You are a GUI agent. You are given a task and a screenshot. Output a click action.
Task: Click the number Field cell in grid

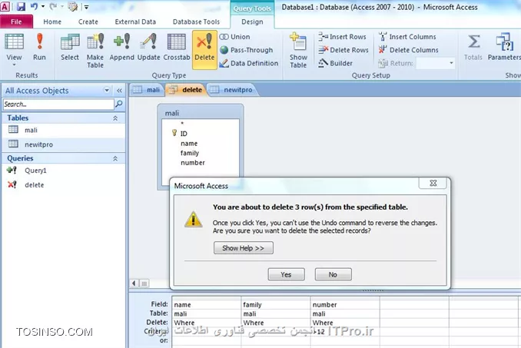coord(345,304)
